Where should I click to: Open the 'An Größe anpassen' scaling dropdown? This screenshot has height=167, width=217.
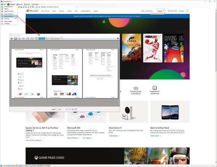[55, 38]
